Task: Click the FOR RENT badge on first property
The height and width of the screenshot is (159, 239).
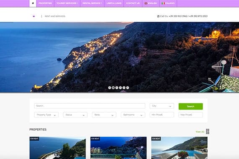Action: [34, 139]
